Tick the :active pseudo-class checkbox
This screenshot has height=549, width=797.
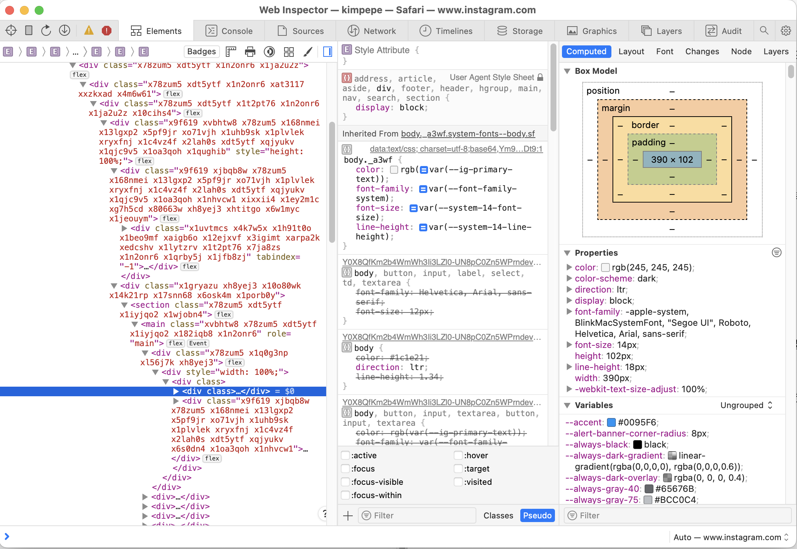[x=345, y=455]
